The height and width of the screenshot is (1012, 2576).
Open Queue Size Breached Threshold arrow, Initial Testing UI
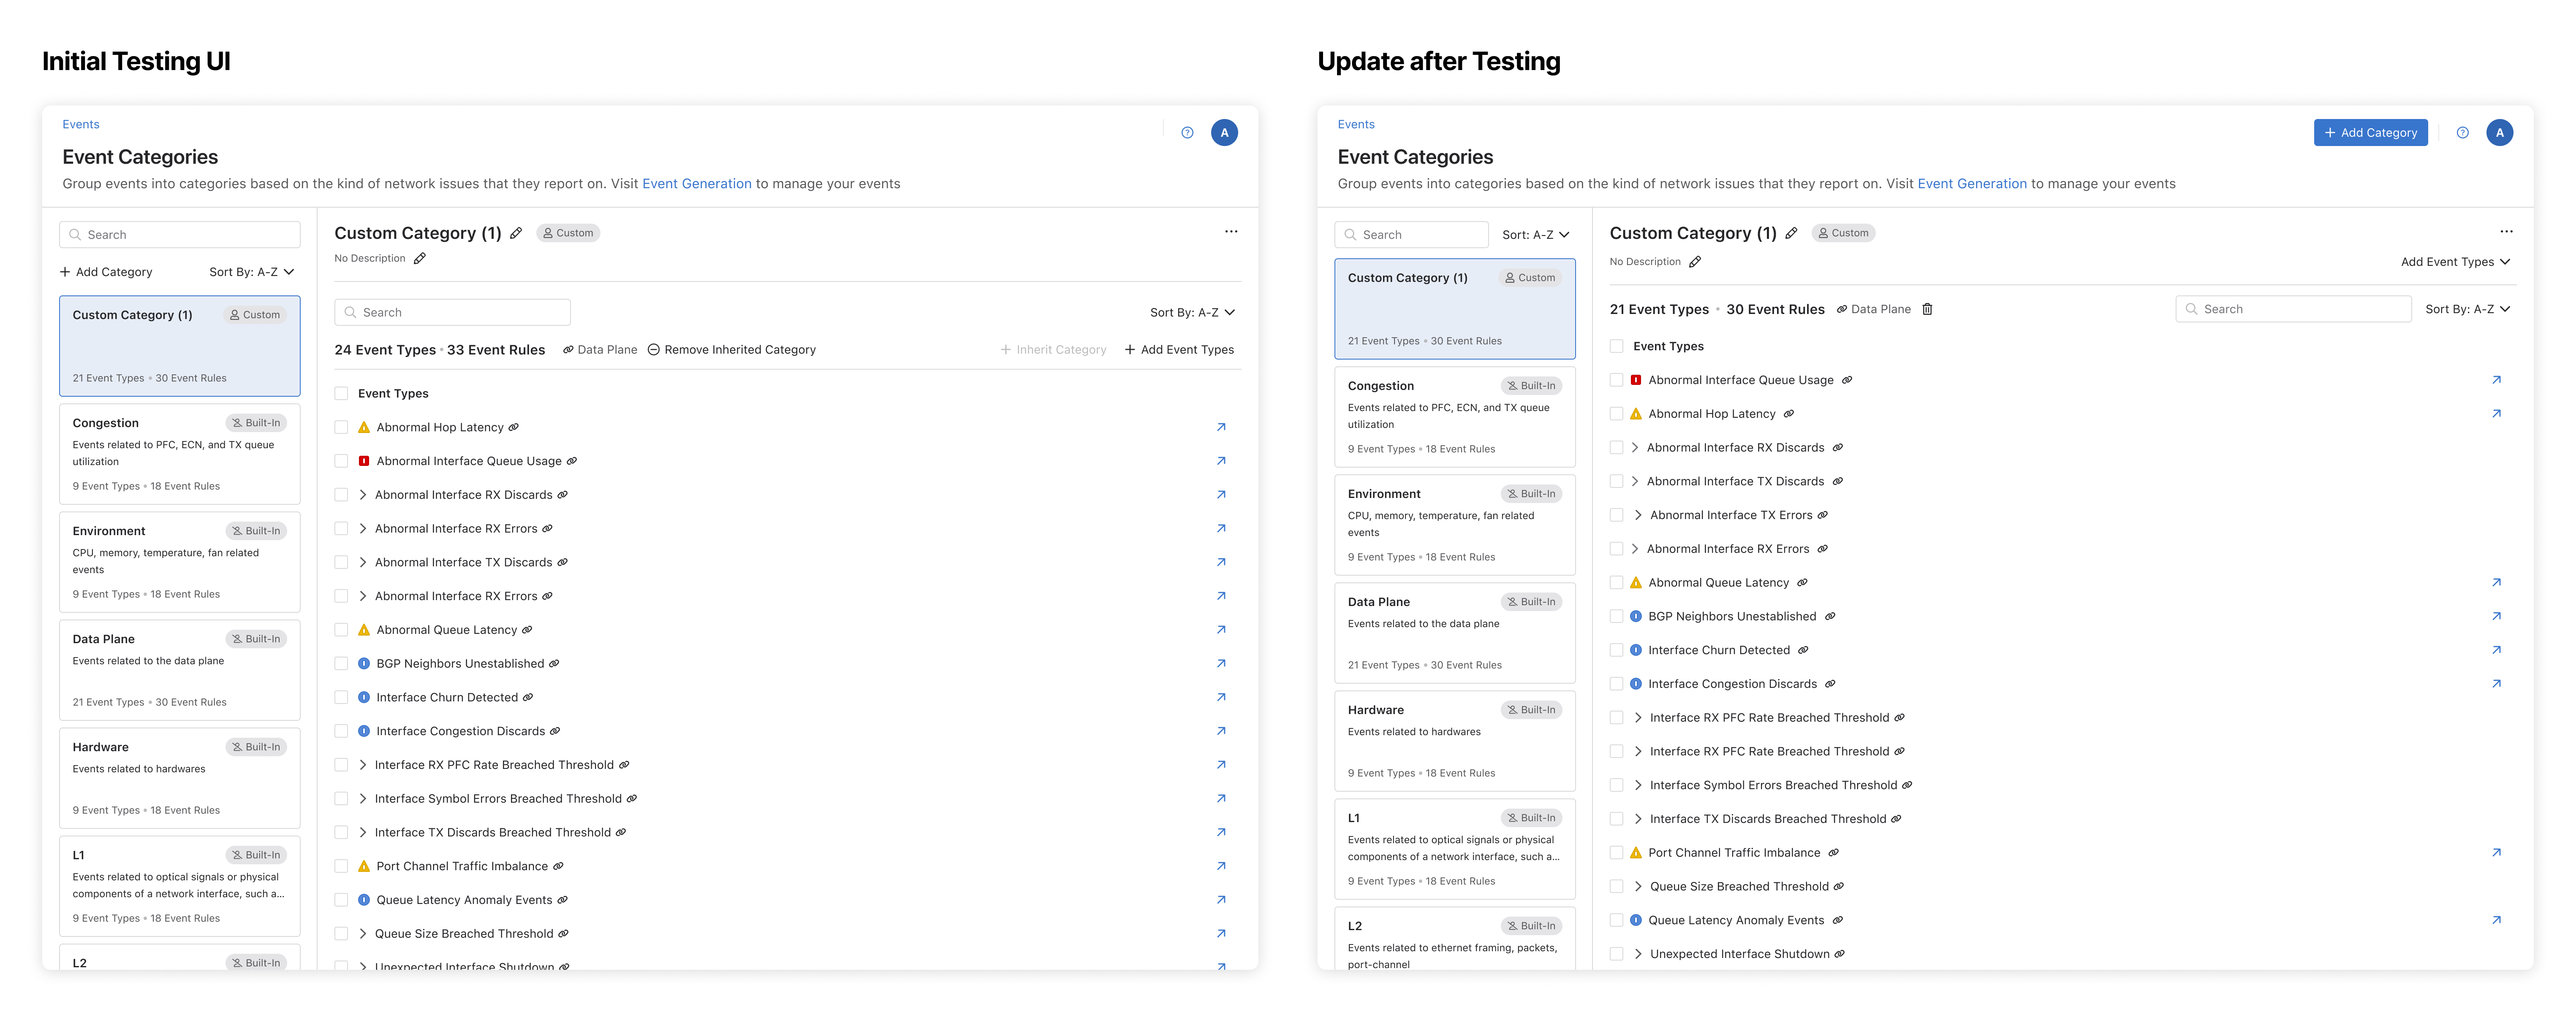click(x=1221, y=934)
